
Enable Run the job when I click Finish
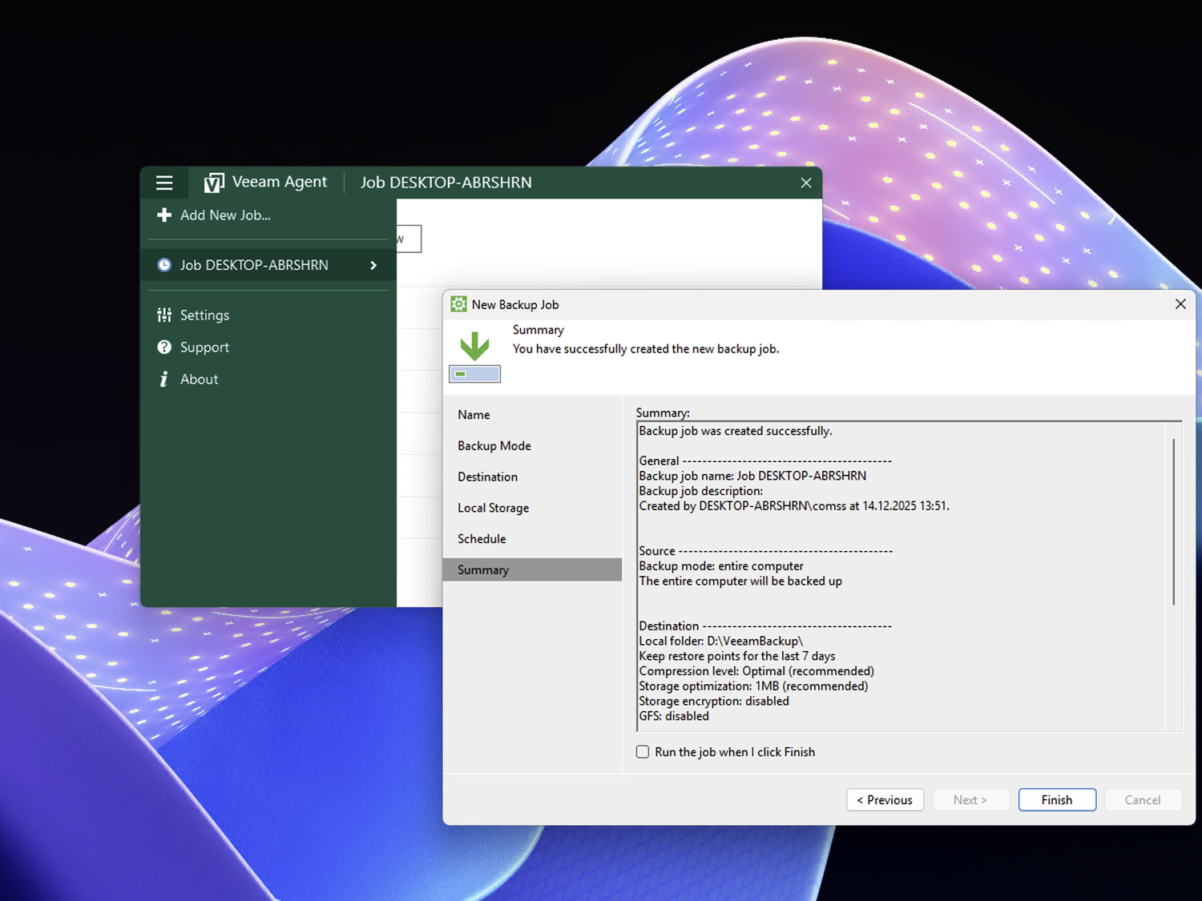[x=643, y=751]
